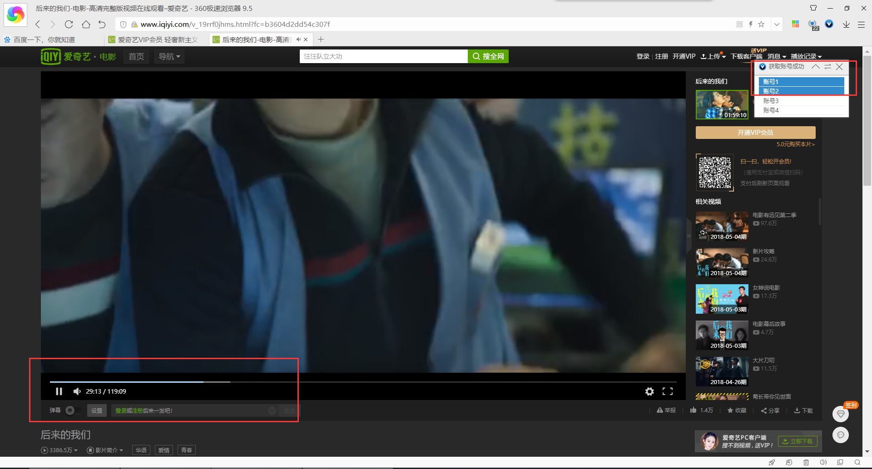Open video player settings gear
Image resolution: width=872 pixels, height=469 pixels.
[x=649, y=391]
